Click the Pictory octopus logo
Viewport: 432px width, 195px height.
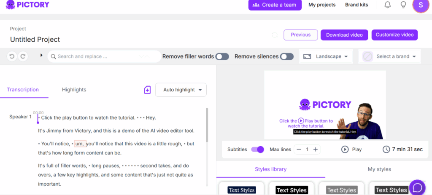click(x=11, y=5)
